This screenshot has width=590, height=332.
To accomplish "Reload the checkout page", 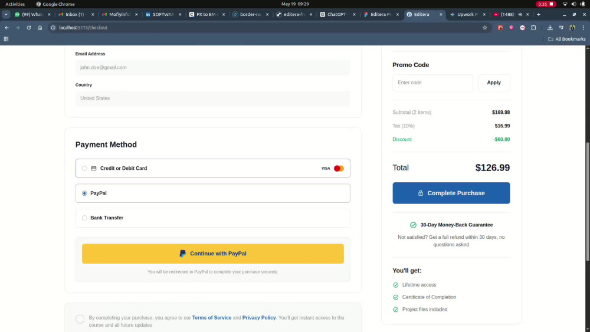I will pyautogui.click(x=28, y=28).
